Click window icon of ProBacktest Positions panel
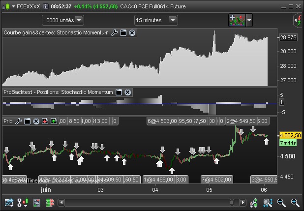This screenshot has height=211, width=304. pos(119,92)
